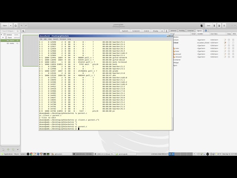Open the terminal View menu

pos(50,39)
